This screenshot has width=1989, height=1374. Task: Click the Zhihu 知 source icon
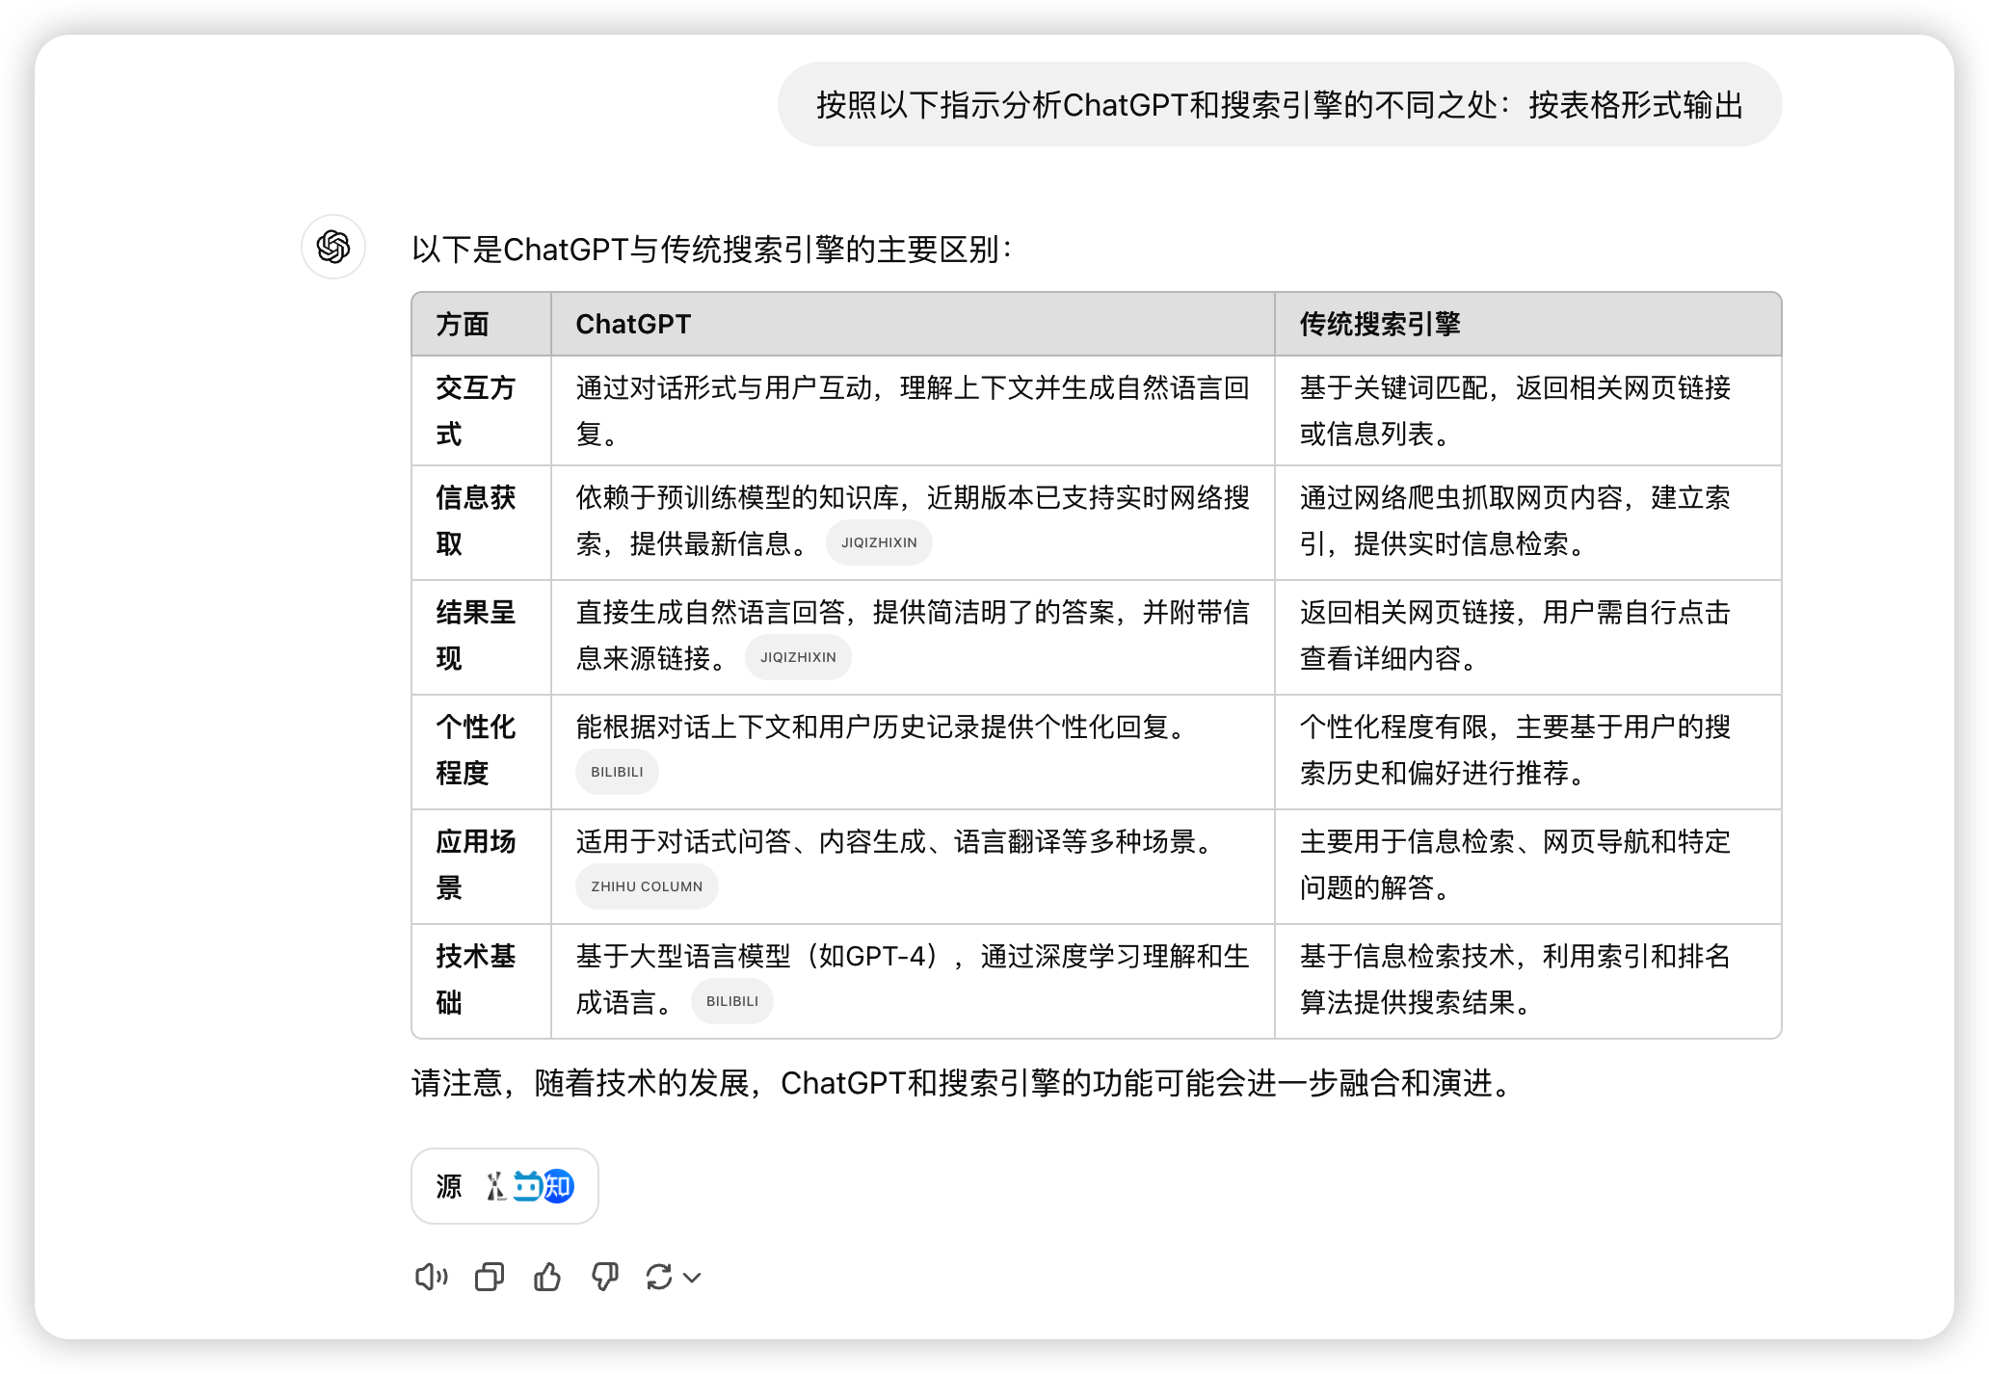click(x=559, y=1186)
